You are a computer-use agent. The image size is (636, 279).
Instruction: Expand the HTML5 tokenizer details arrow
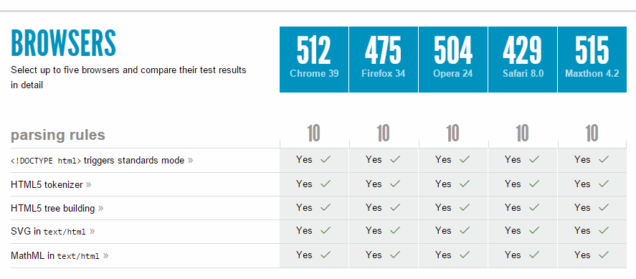point(88,185)
